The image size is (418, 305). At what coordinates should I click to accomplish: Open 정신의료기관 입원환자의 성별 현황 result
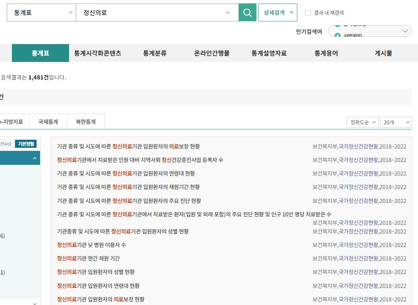[96, 272]
